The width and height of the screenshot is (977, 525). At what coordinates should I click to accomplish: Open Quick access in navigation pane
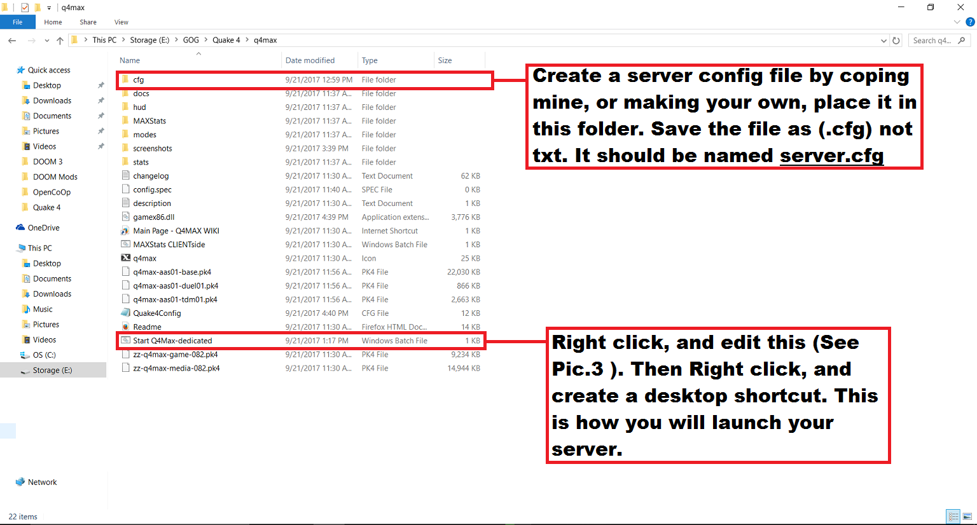click(x=49, y=70)
